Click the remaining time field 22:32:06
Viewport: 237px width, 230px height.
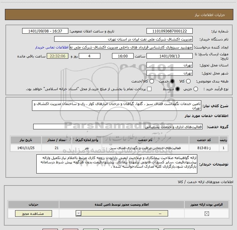58,56
